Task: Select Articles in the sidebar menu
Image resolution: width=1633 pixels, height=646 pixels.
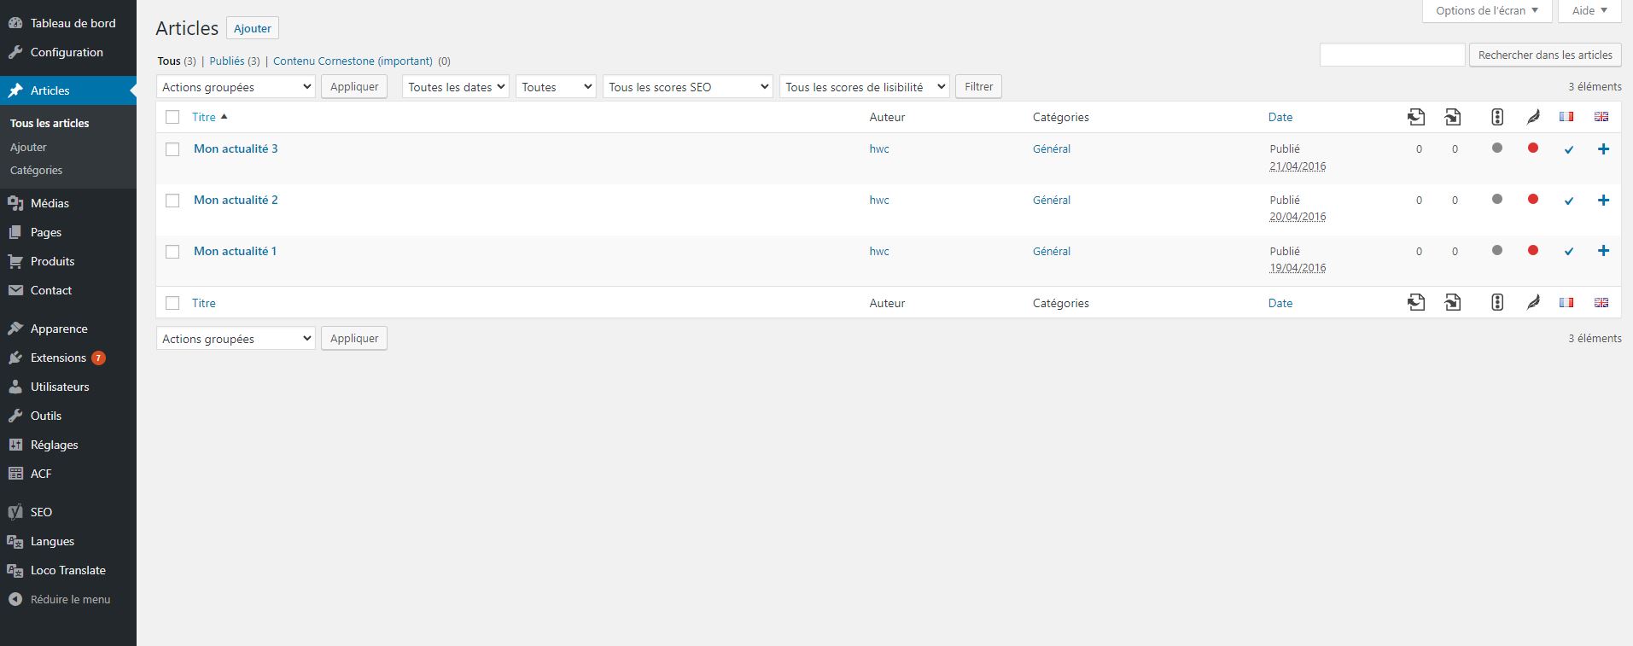Action: tap(68, 90)
